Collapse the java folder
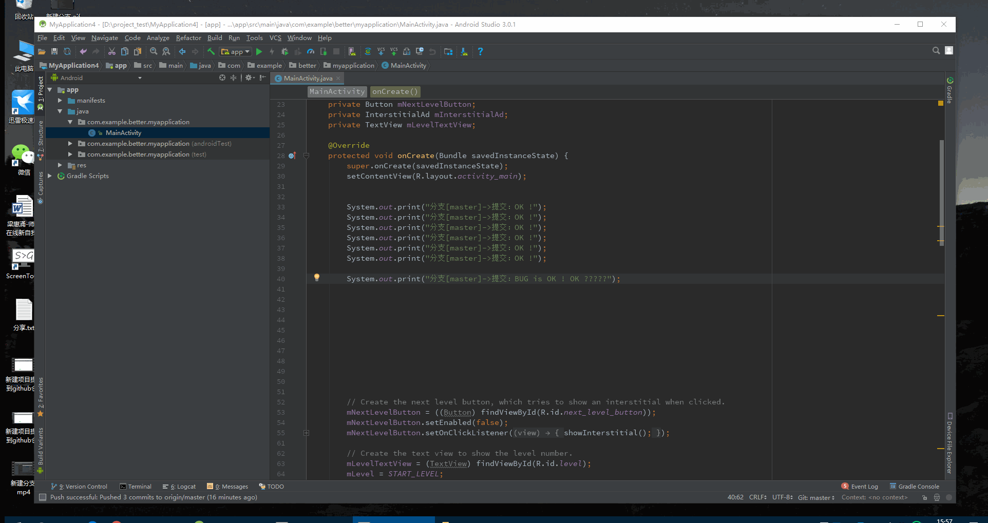The image size is (988, 523). click(60, 111)
